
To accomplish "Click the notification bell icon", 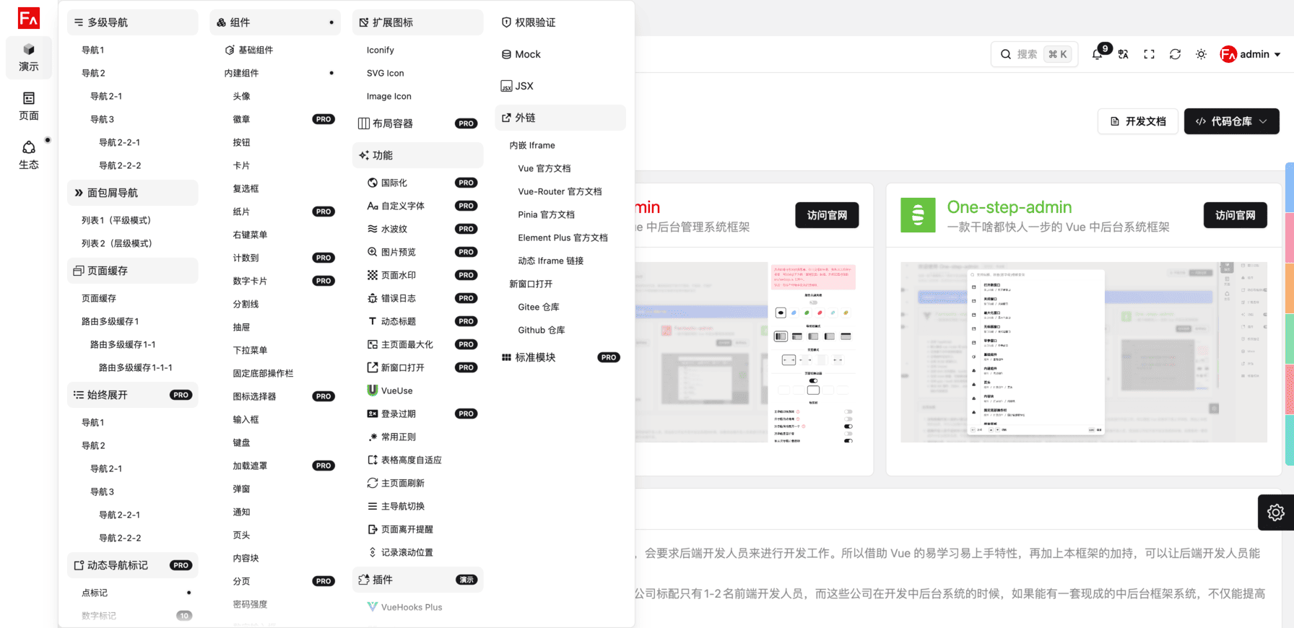I will click(1097, 54).
